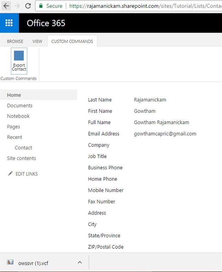Viewport: 222px width, 272px height.
Task: Reload the page with the refresh icon
Action: click(28, 6)
